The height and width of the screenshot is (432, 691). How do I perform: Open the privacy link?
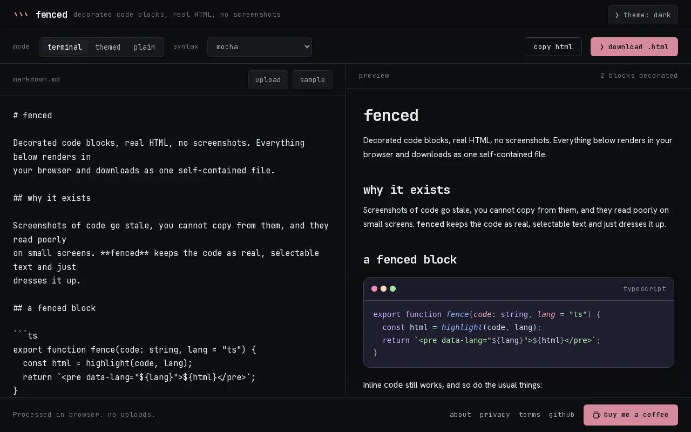(x=495, y=415)
